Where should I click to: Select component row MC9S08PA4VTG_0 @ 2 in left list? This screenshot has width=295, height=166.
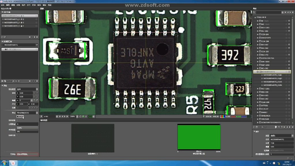[x=20, y=19]
